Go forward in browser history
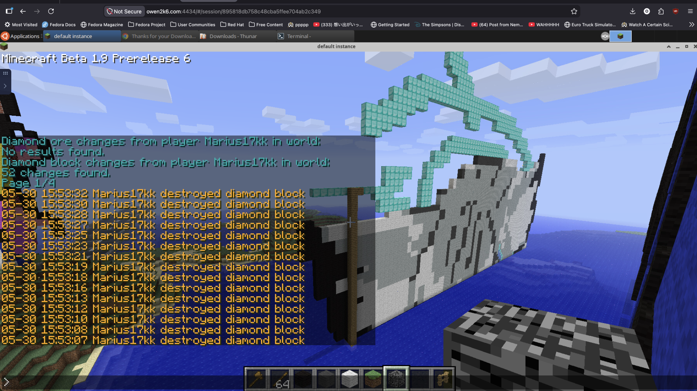 pos(37,11)
